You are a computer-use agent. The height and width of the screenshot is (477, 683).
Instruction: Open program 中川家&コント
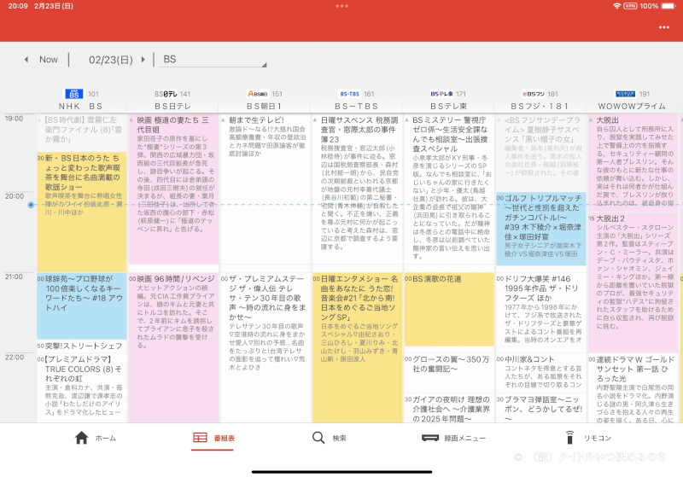tap(541, 373)
